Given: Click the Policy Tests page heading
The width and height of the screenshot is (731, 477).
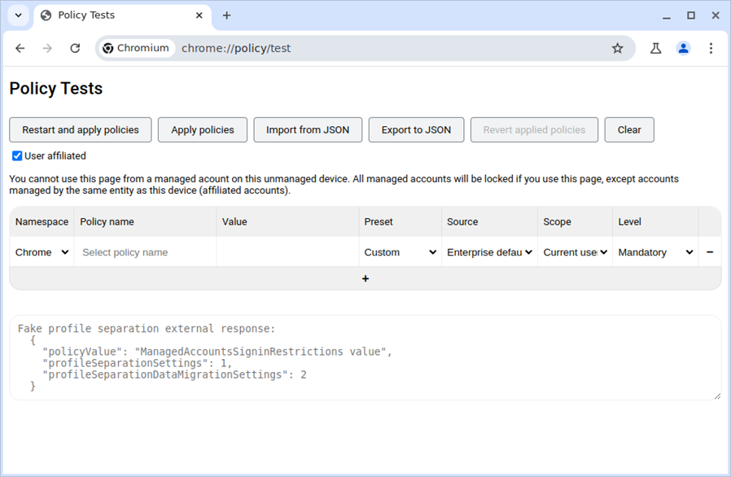Looking at the screenshot, I should pos(56,89).
